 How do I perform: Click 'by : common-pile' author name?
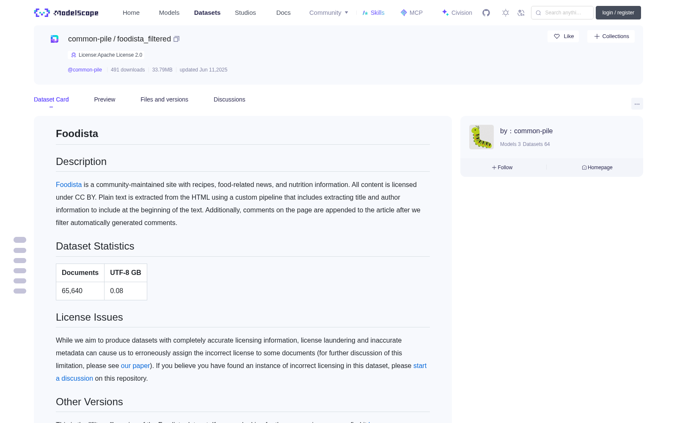(x=526, y=131)
